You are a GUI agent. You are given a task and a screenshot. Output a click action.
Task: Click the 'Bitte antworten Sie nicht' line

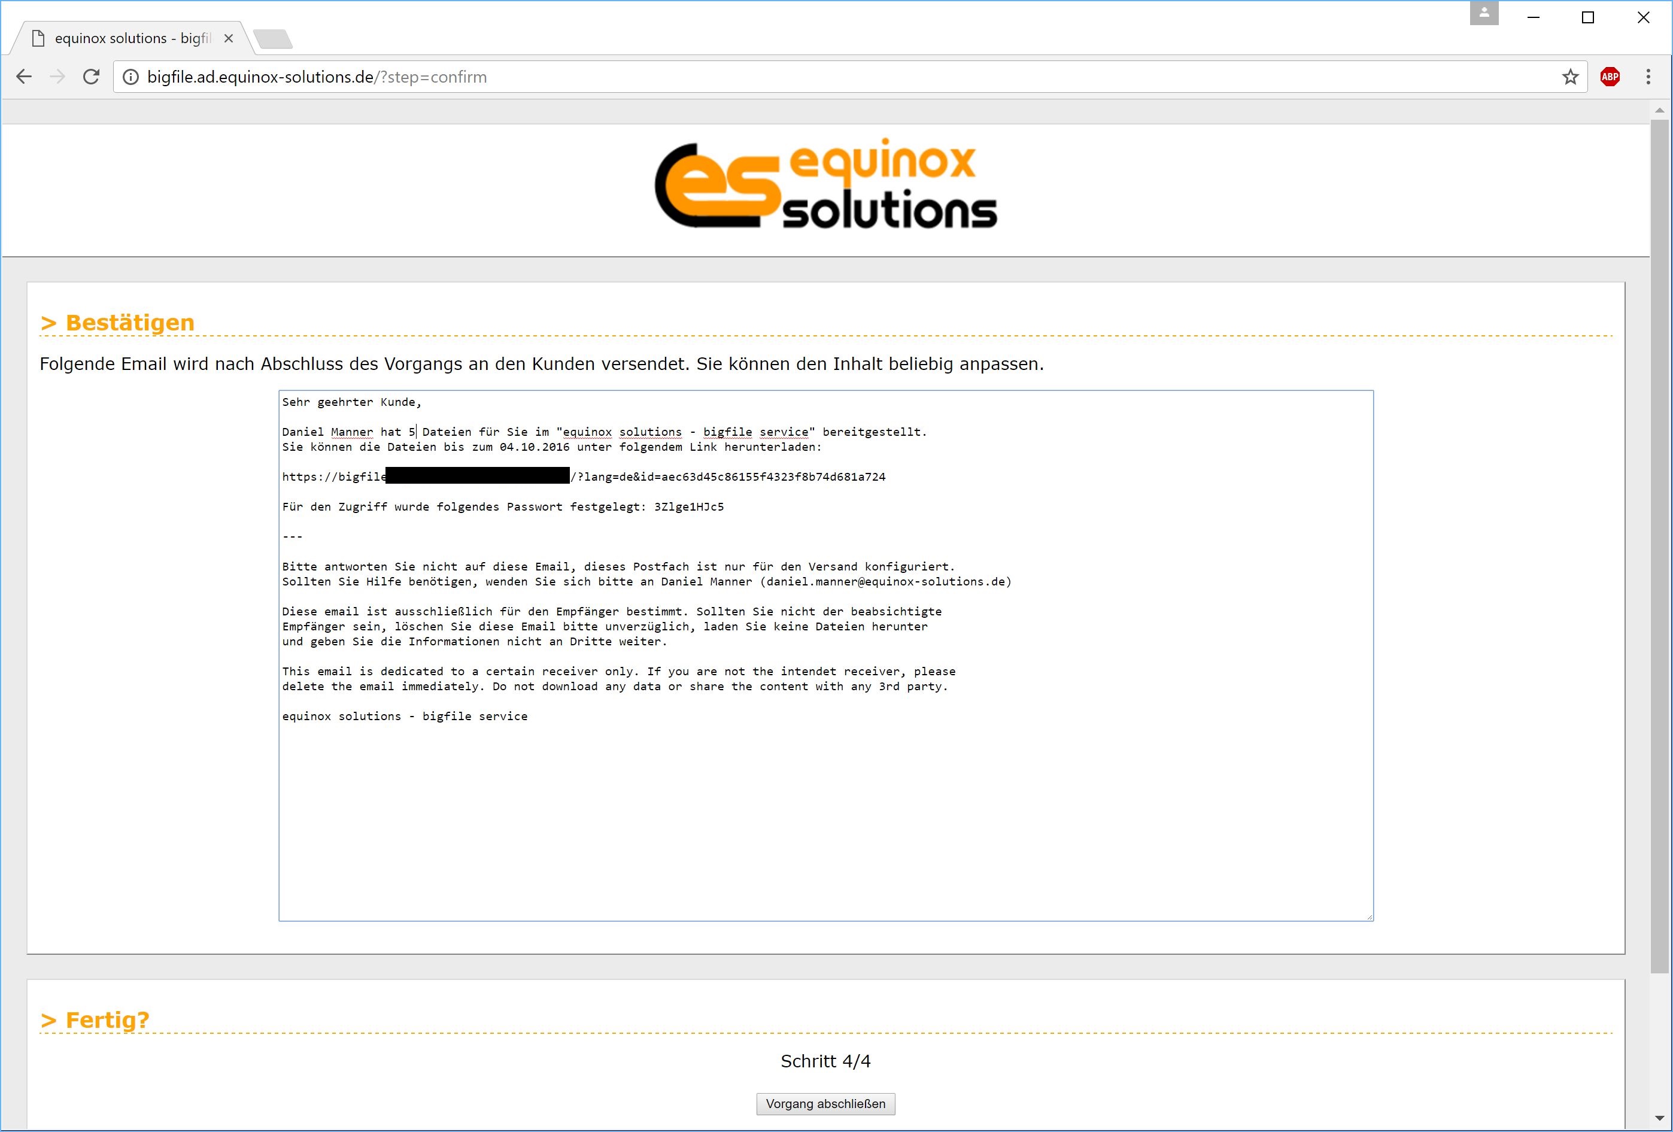[x=618, y=567]
